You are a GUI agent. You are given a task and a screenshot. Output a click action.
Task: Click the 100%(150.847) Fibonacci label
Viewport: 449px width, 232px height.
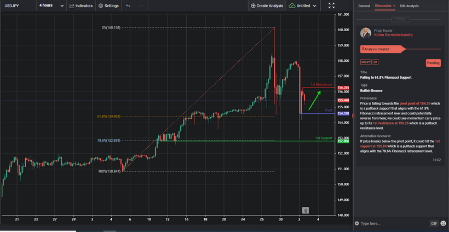(x=110, y=171)
